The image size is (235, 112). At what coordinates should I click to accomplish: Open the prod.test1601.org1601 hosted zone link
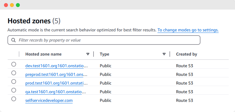tap(56, 83)
